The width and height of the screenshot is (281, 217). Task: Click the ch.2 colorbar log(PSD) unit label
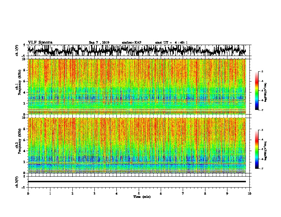[x=266, y=151]
